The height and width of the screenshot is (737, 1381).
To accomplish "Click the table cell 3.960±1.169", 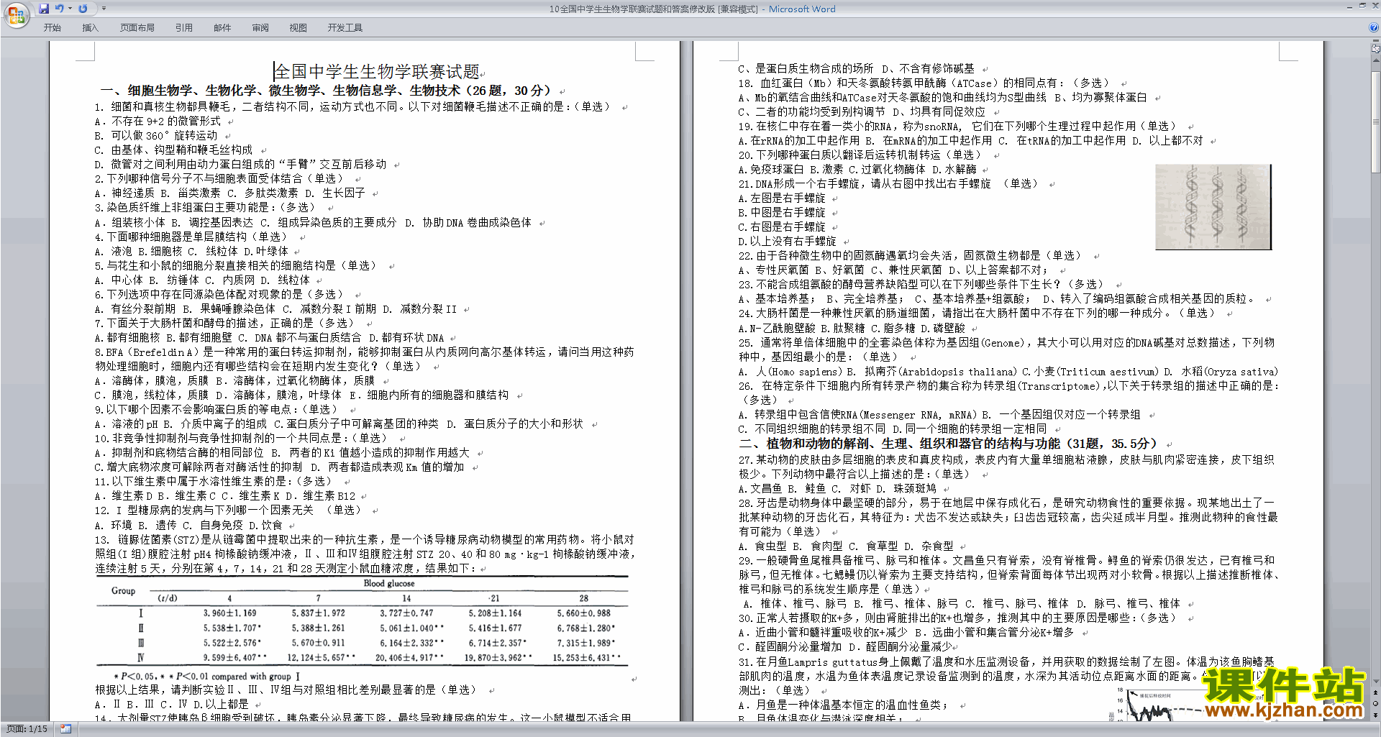I will pos(229,613).
